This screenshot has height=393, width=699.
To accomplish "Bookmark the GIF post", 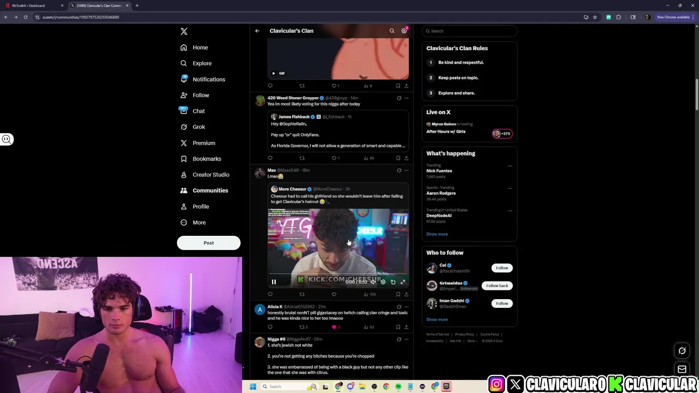I will point(398,86).
